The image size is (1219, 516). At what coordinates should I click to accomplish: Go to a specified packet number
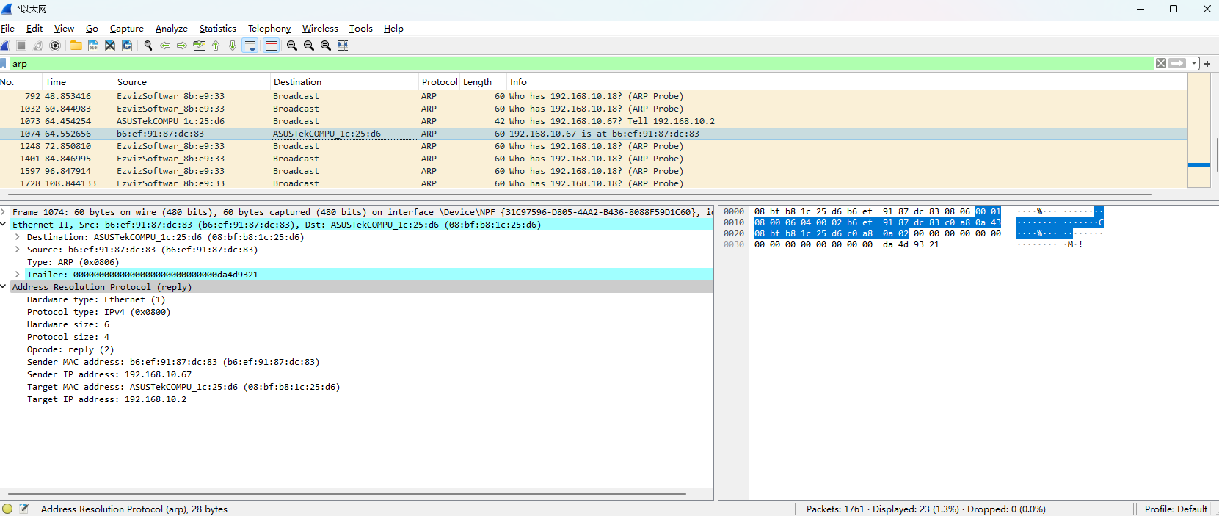pos(199,46)
